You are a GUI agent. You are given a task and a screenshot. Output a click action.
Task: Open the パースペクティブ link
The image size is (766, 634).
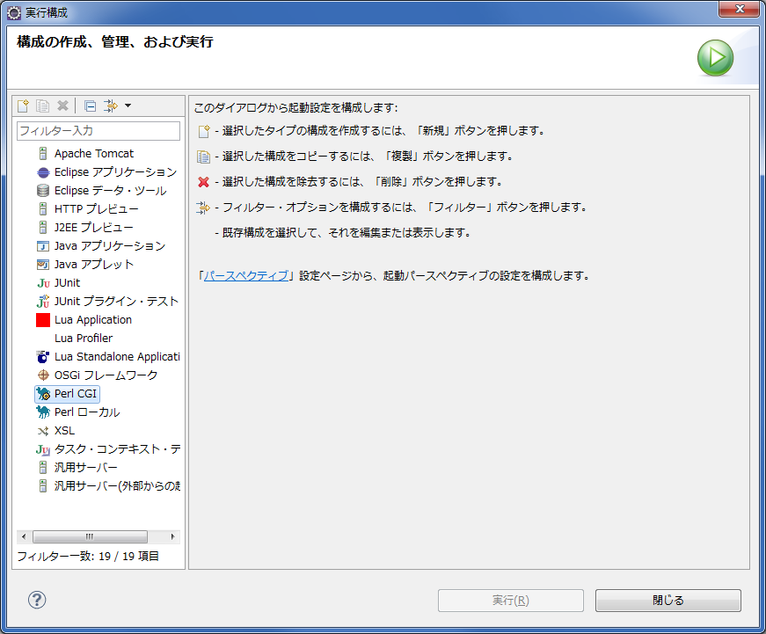(245, 275)
